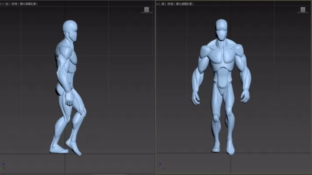Open the 左 (Left) view label menu
This screenshot has height=175, width=312.
[x=7, y=4]
